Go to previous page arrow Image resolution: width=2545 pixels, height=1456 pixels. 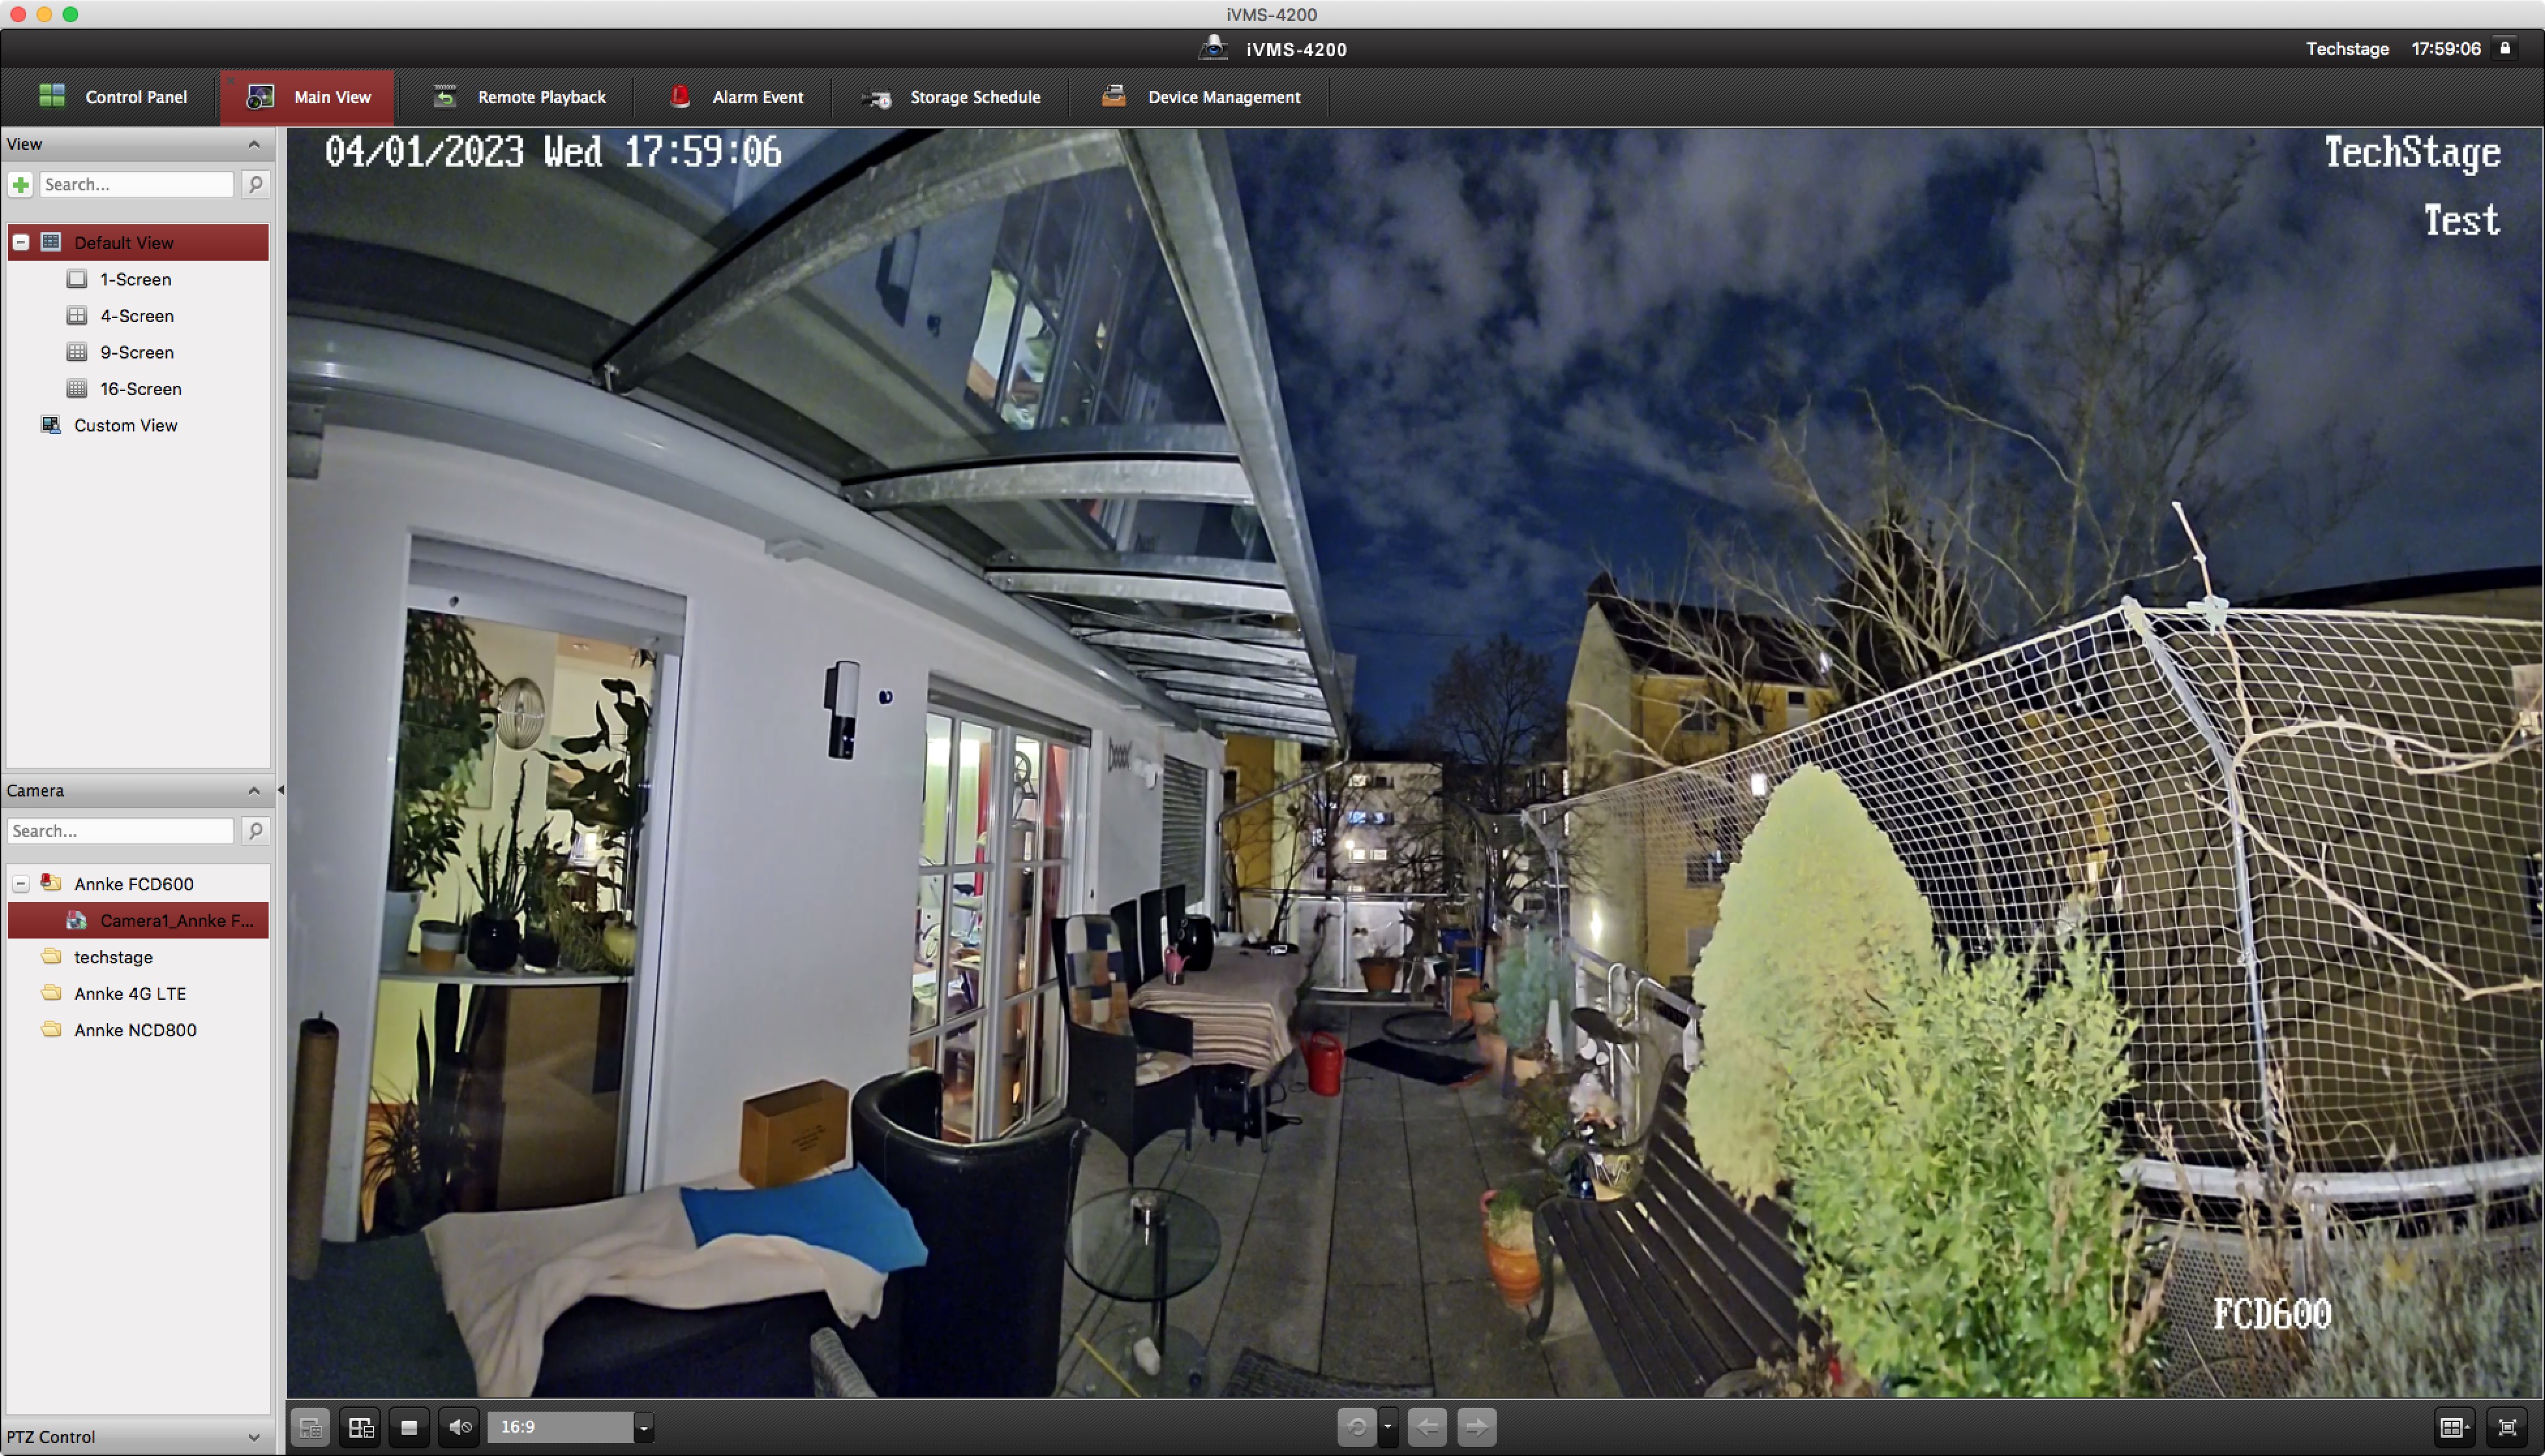[x=1427, y=1427]
